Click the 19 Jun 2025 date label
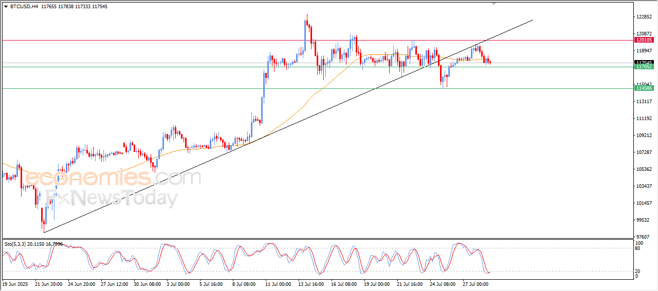Screen dimensions: 658x291 coord(14,284)
